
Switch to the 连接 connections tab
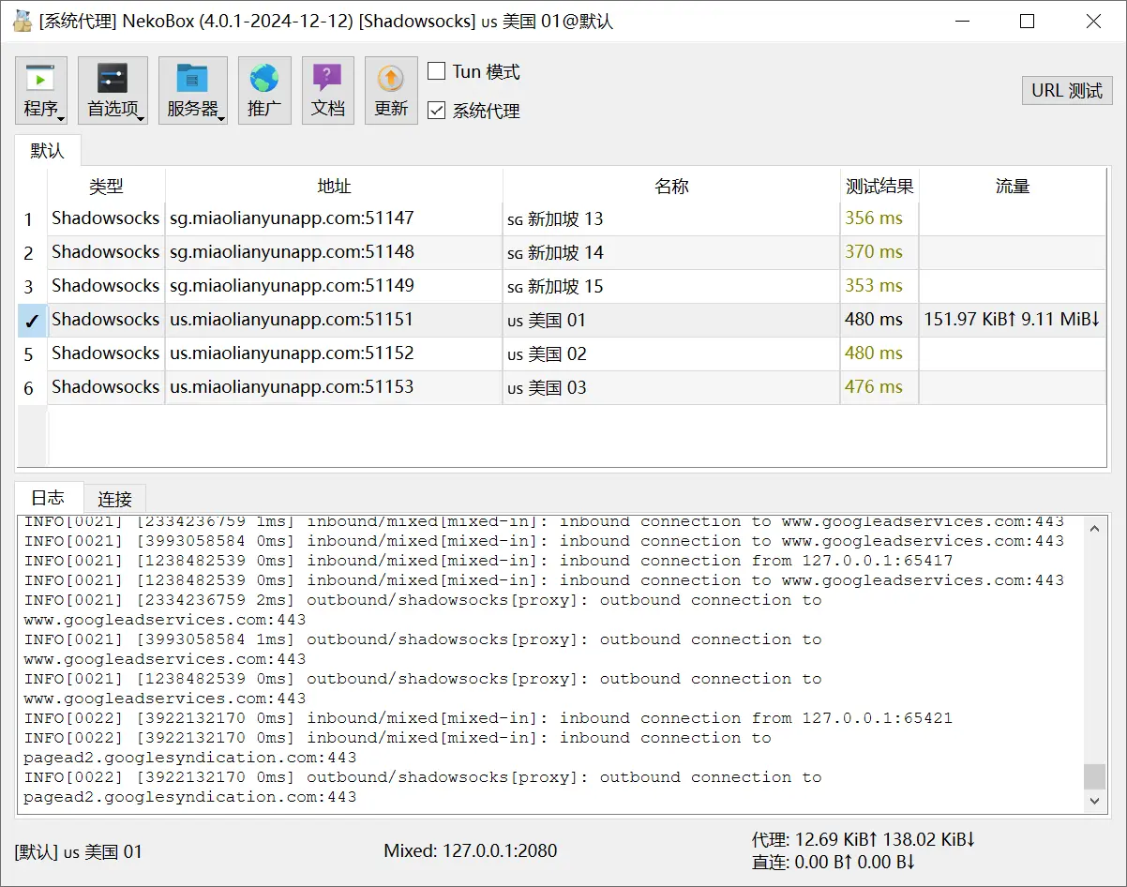coord(114,499)
